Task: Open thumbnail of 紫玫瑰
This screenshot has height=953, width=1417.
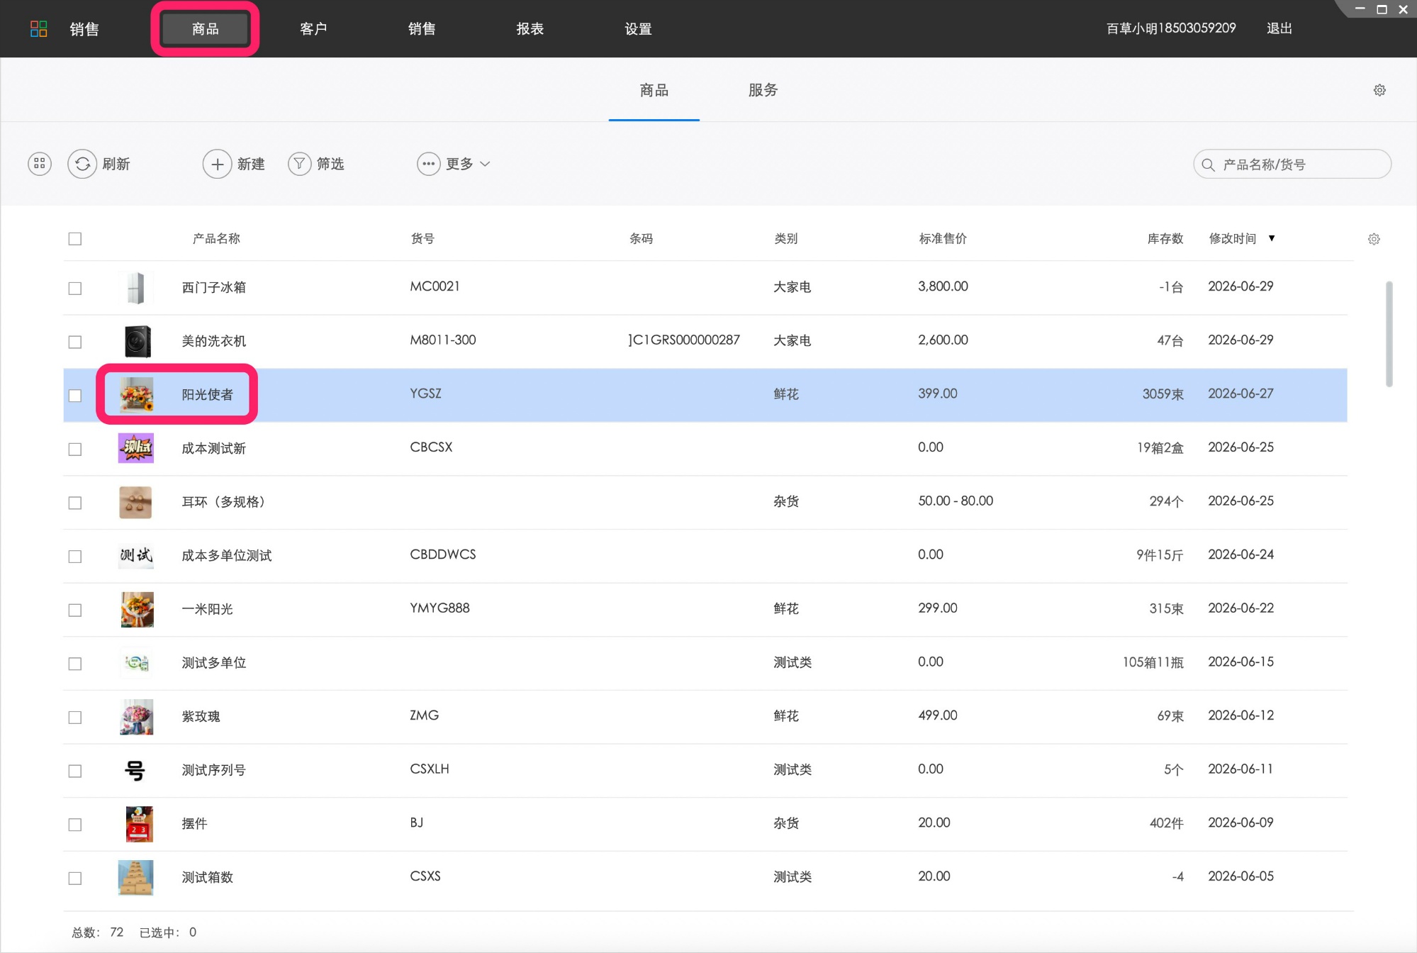Action: click(136, 717)
